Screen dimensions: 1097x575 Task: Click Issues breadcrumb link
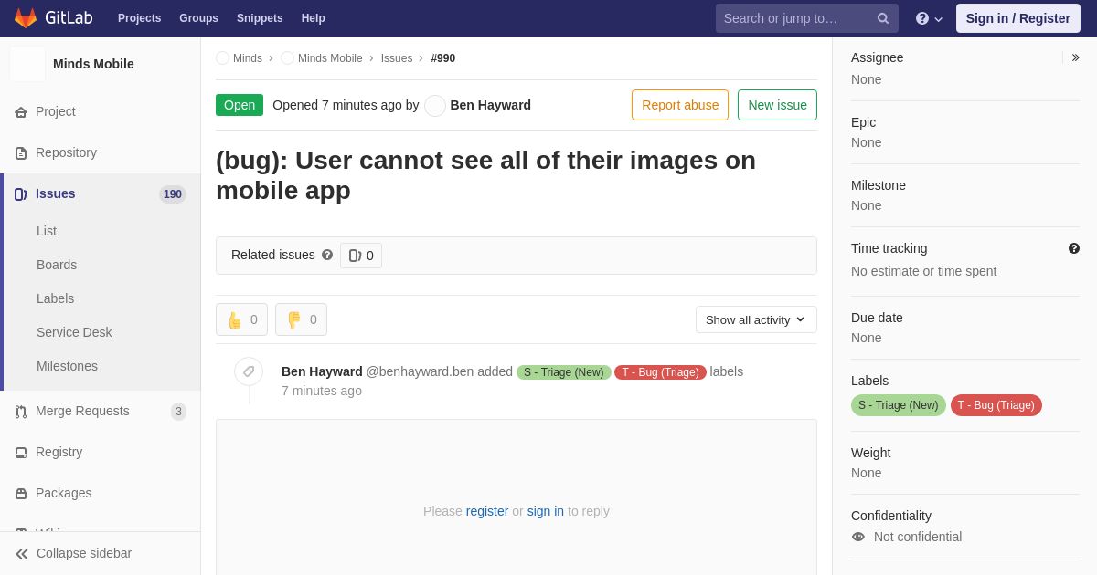coord(397,58)
